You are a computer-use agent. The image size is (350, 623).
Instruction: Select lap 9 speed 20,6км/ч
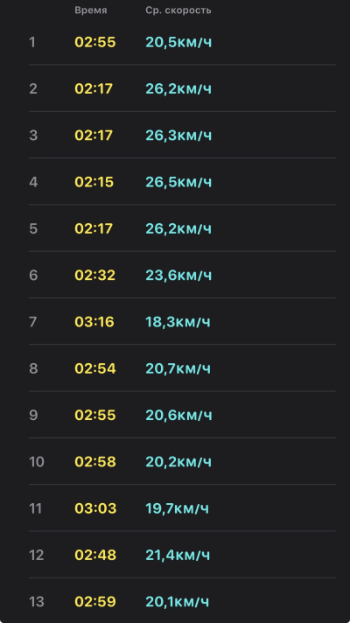tap(178, 416)
